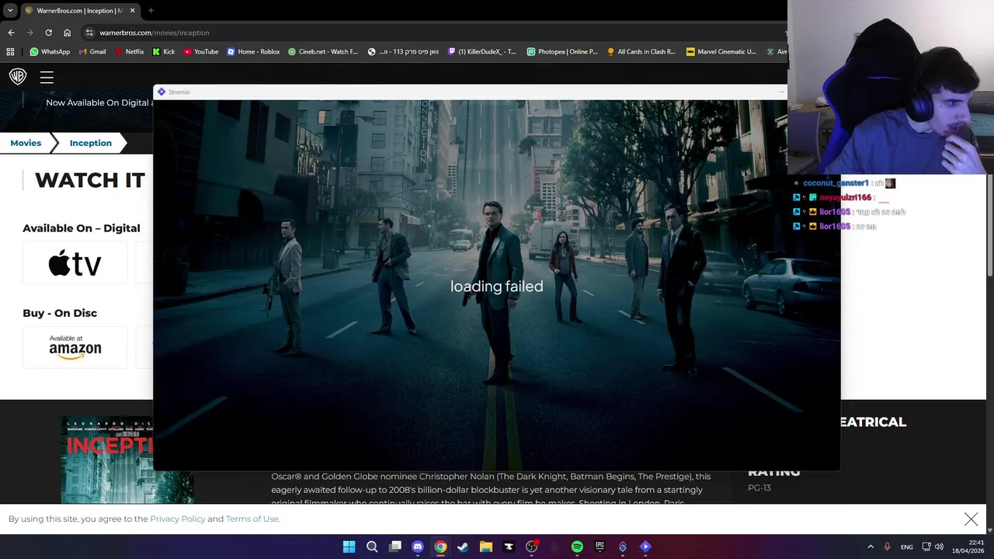
Task: Select the Inception breadcrumb
Action: click(91, 143)
